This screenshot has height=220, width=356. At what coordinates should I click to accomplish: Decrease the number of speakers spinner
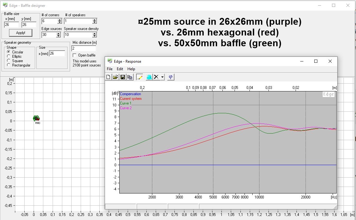[95, 22]
